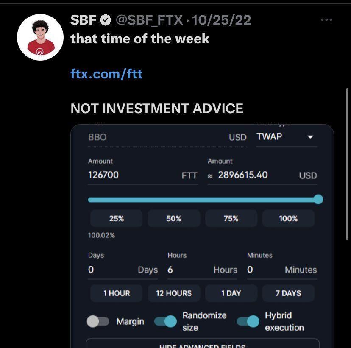Choose the 75% amount button
This screenshot has height=348, width=351.
click(231, 219)
